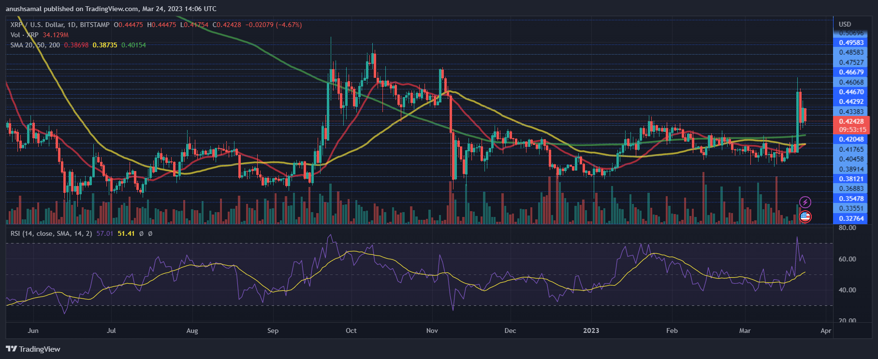Click the daily change −0.02079 (−4.67%)
Viewport: 878px width, 359px height.
(x=274, y=25)
